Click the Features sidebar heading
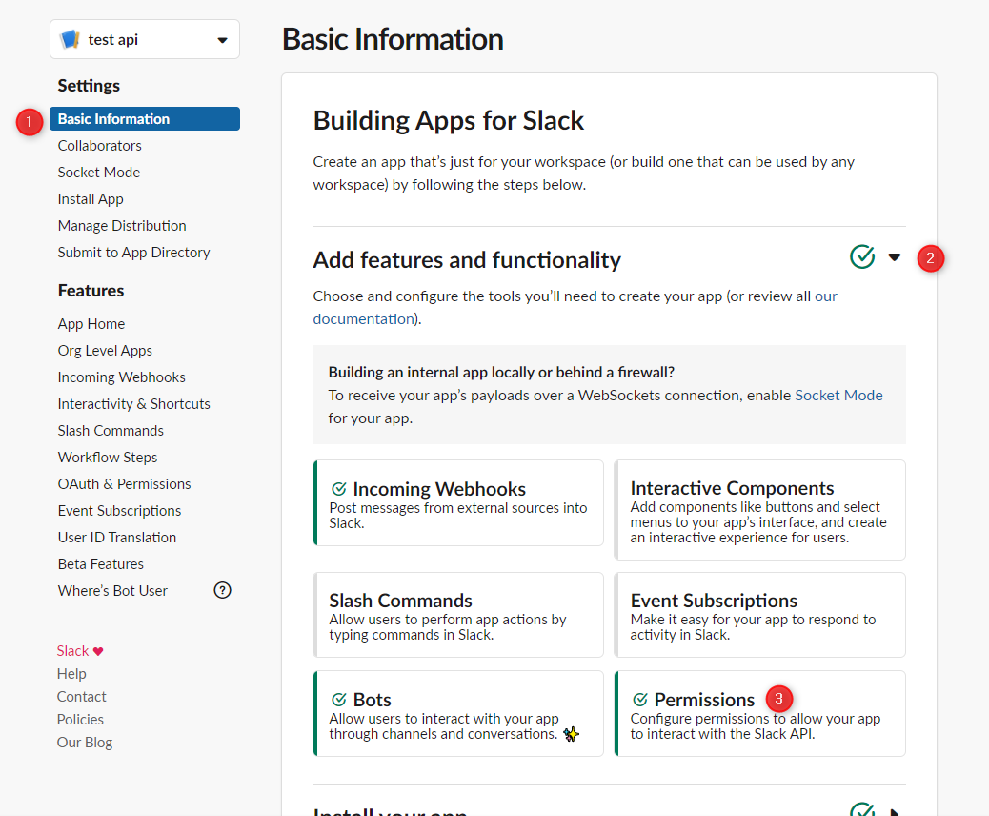989x816 pixels. point(91,291)
